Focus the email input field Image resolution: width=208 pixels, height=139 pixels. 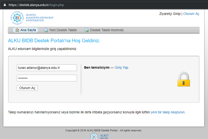(x=47, y=68)
